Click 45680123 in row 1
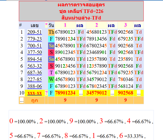 [97, 32]
